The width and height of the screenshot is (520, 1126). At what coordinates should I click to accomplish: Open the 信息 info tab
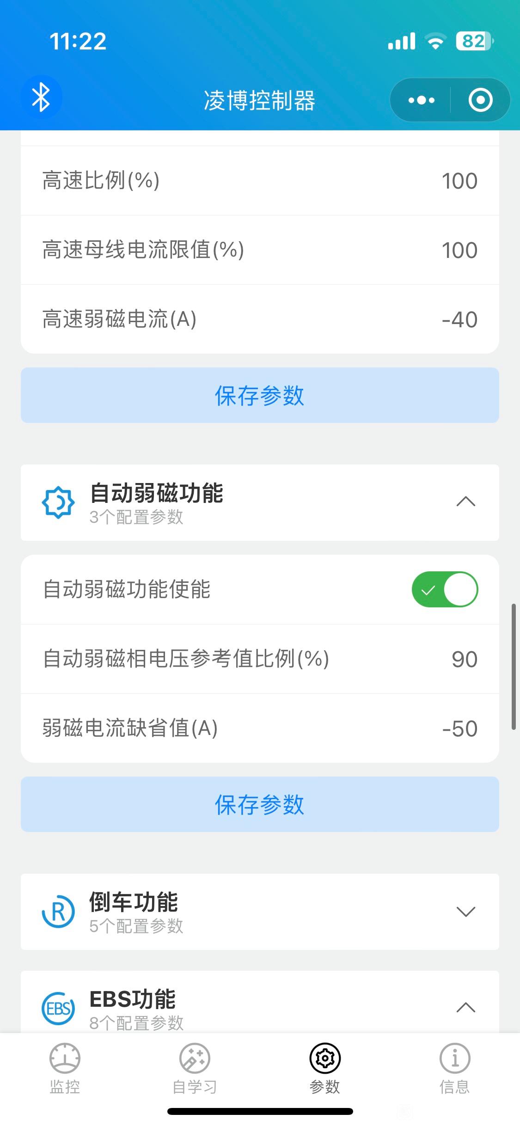pyautogui.click(x=455, y=1068)
